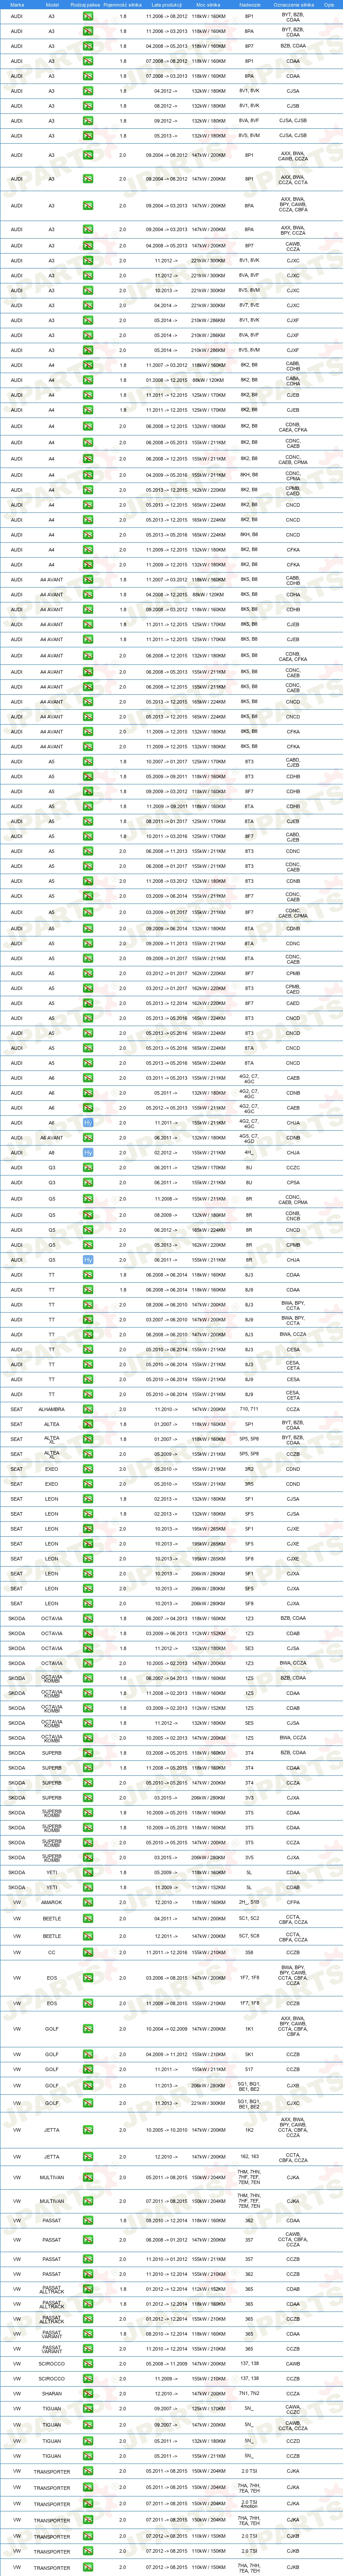Click fuel icon in VW GOLF CJXB row
The height and width of the screenshot is (2576, 343).
pos(88,2085)
